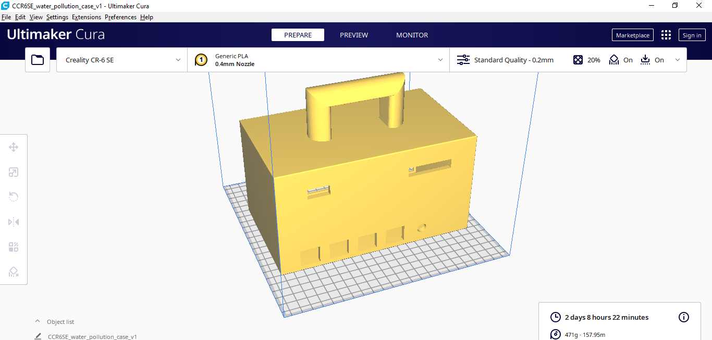Open the File menu
Image resolution: width=712 pixels, height=340 pixels.
point(6,17)
